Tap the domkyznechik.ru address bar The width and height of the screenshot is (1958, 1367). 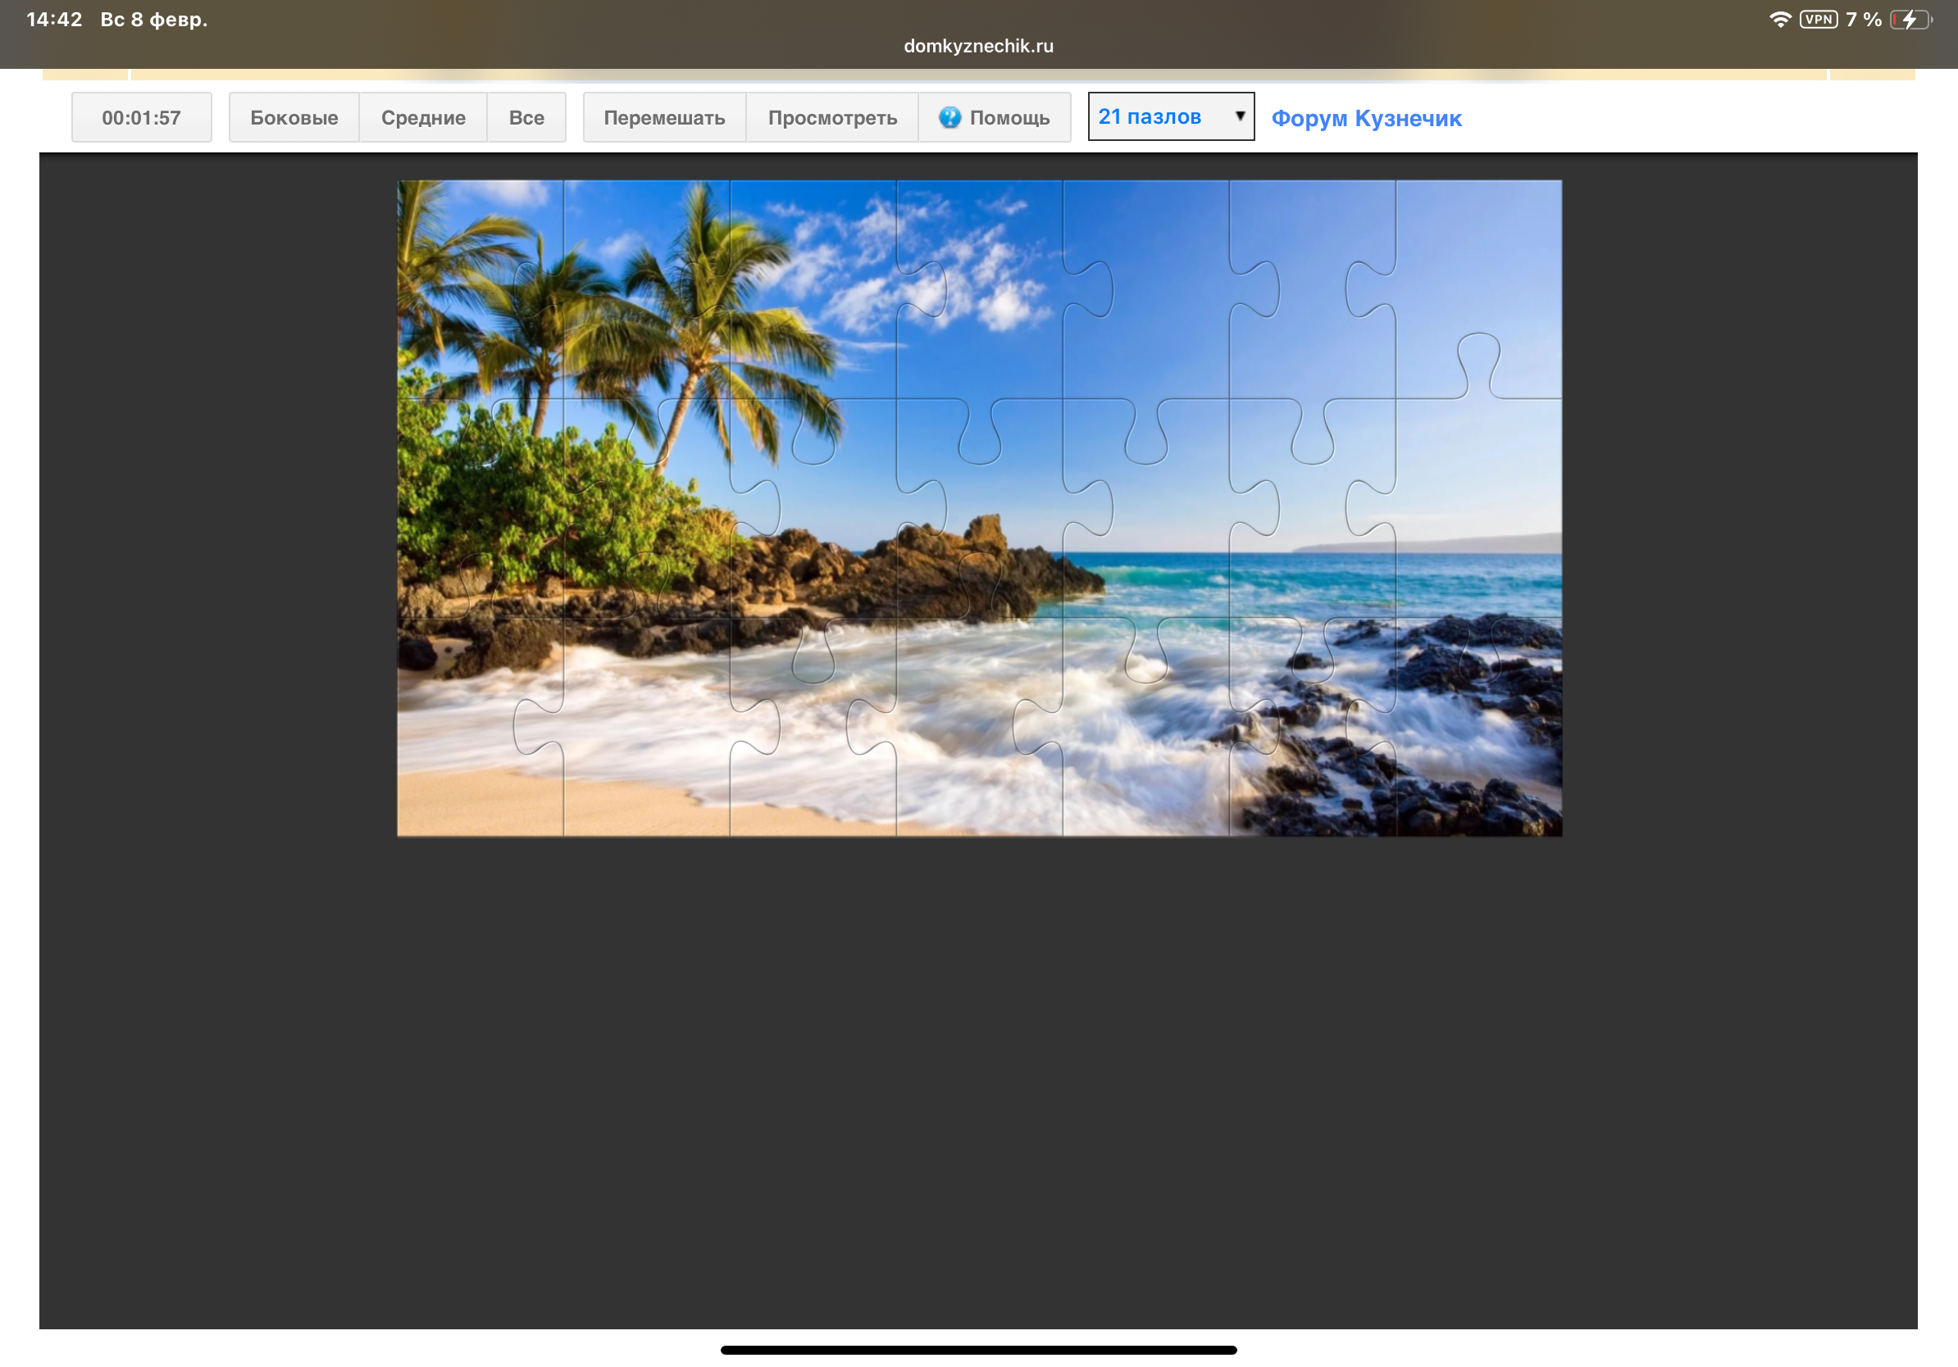tap(978, 46)
